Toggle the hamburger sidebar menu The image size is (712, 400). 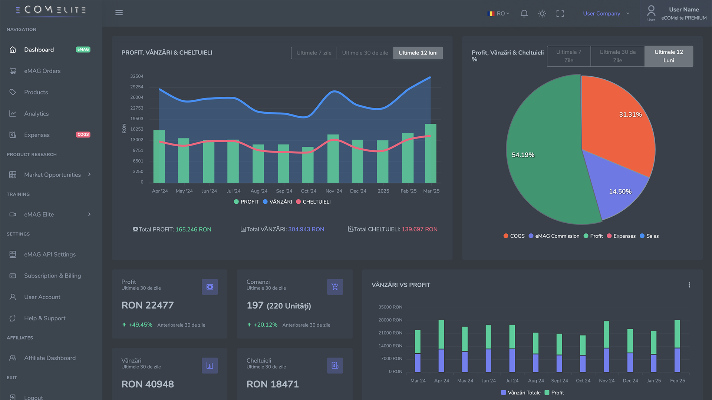click(x=119, y=13)
